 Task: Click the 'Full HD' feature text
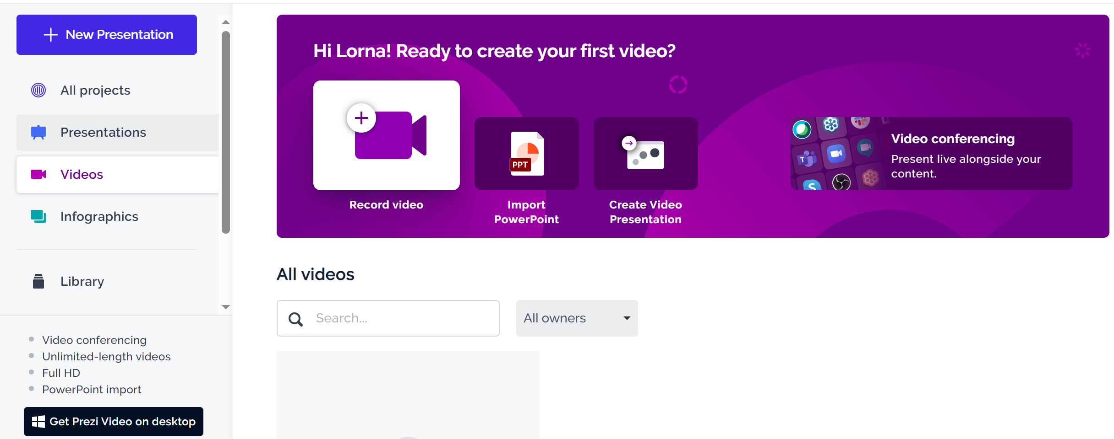(x=61, y=373)
